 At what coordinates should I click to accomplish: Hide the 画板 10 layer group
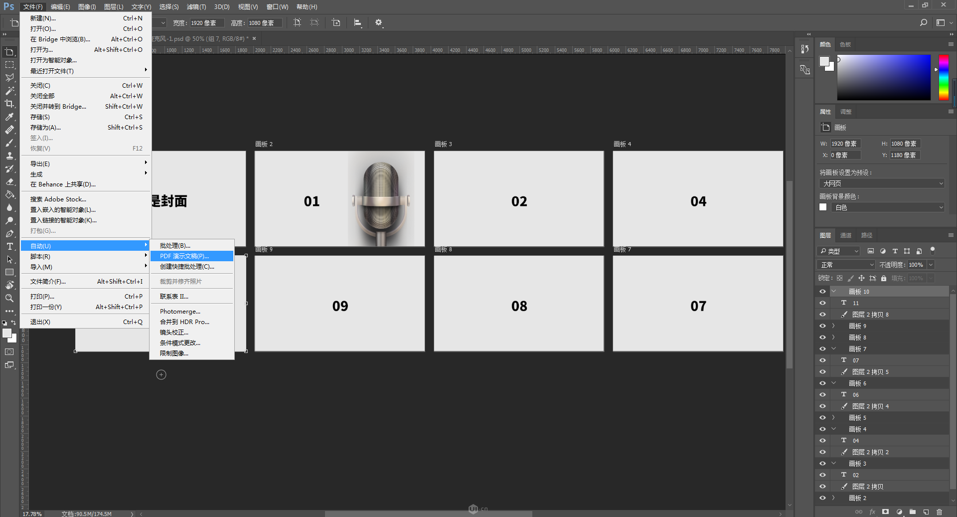pyautogui.click(x=822, y=292)
